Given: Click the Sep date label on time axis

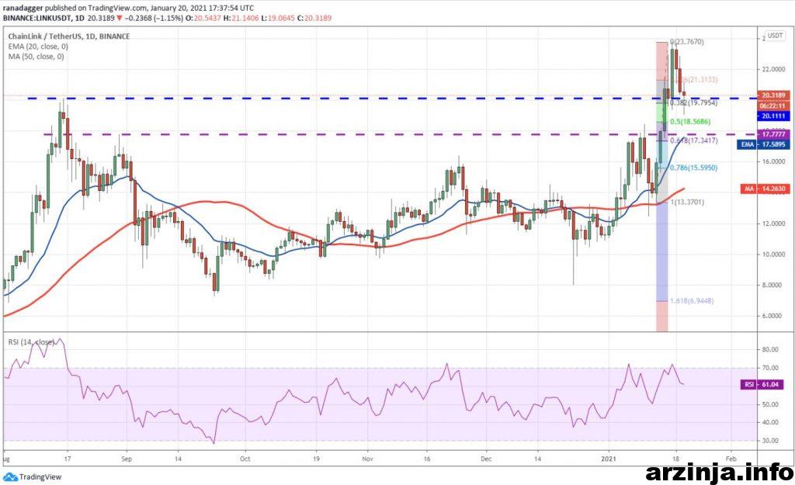Looking at the screenshot, I should point(127,459).
